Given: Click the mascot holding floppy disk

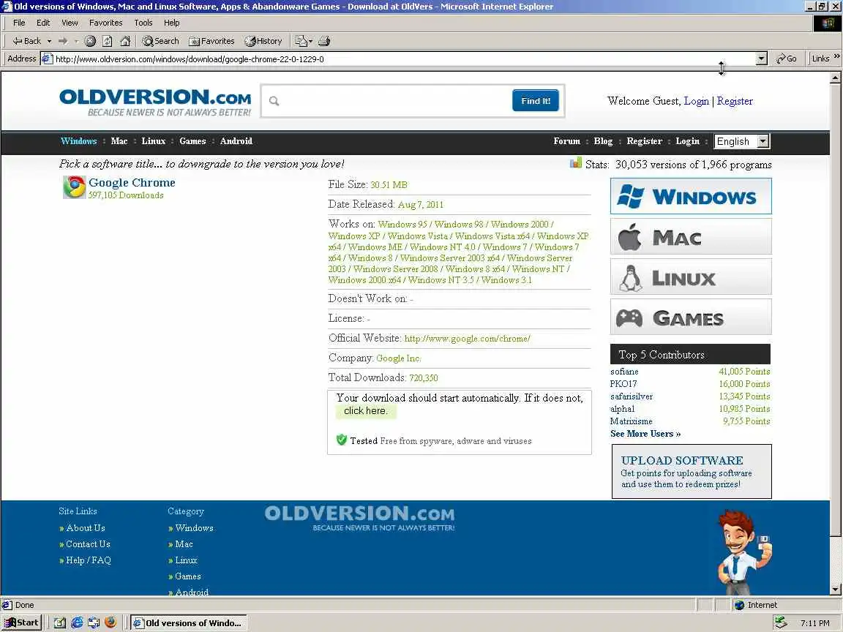Looking at the screenshot, I should (743, 552).
